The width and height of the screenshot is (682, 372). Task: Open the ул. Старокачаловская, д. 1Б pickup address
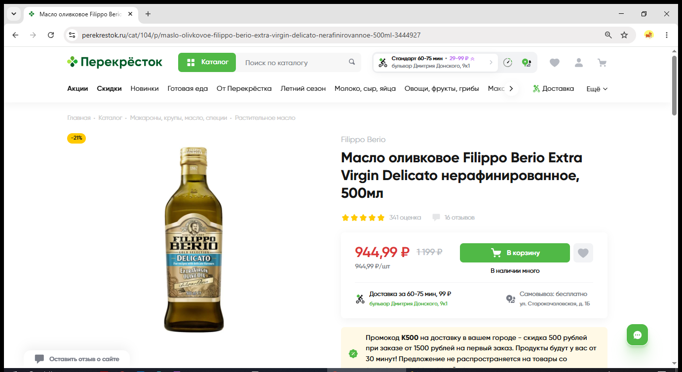point(555,304)
